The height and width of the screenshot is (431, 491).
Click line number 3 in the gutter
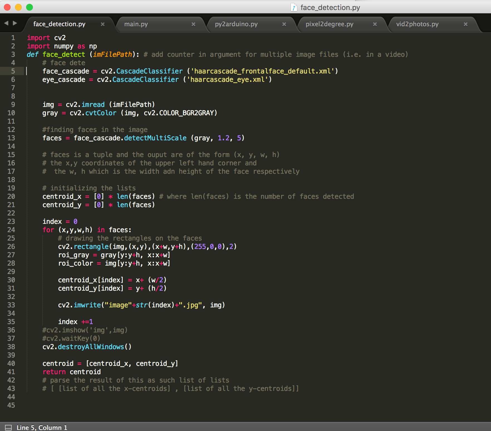point(13,55)
